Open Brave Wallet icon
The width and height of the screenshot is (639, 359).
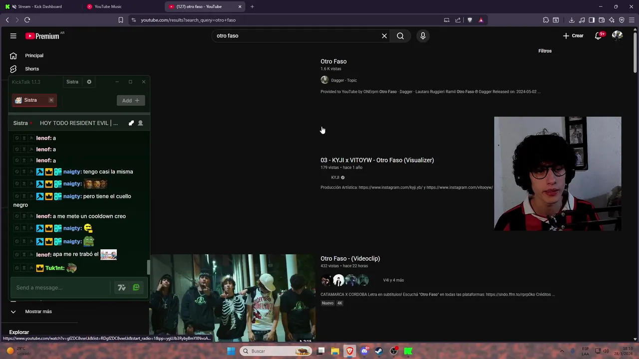[602, 20]
